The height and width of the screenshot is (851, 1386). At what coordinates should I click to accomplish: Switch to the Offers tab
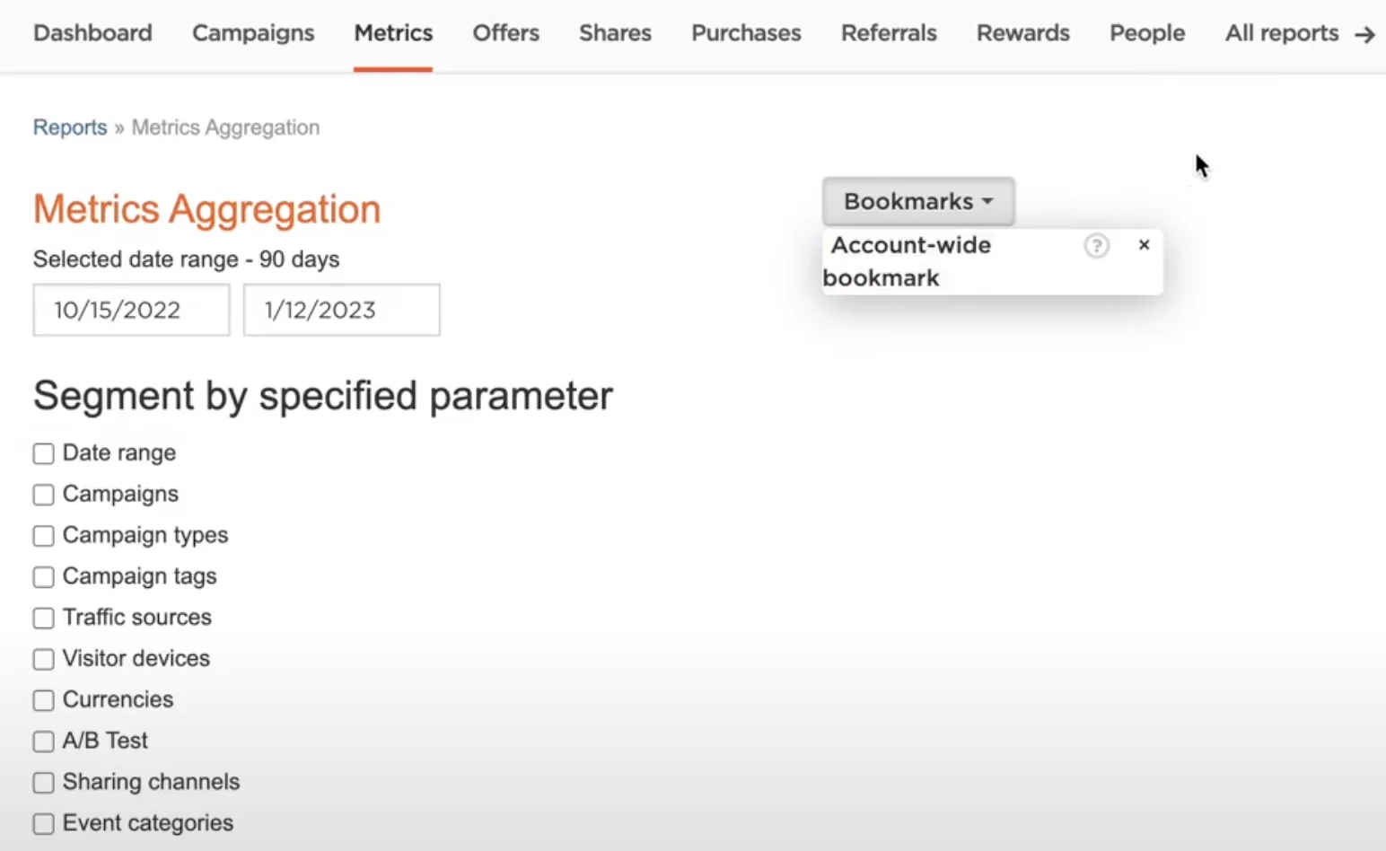click(506, 33)
